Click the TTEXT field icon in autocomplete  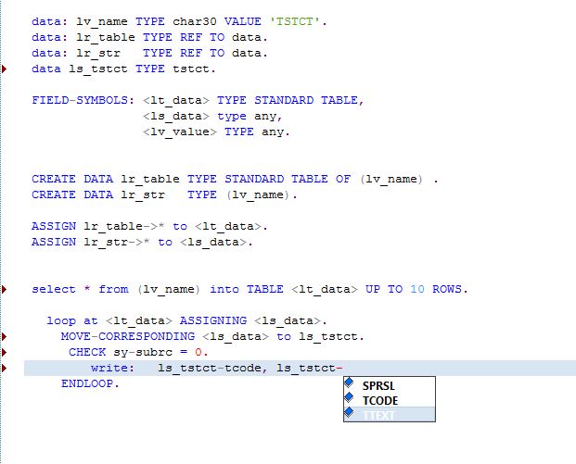[350, 415]
